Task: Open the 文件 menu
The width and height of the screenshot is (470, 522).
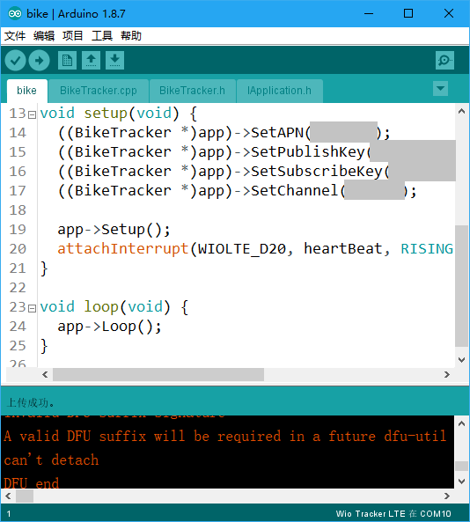Action: pos(15,35)
